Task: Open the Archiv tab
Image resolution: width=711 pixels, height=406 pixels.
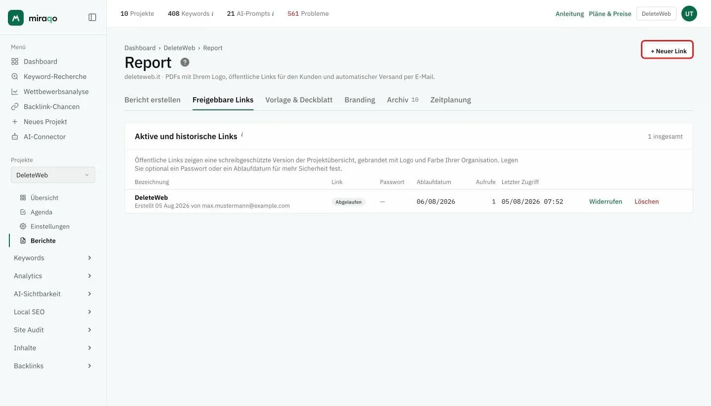Action: [403, 100]
